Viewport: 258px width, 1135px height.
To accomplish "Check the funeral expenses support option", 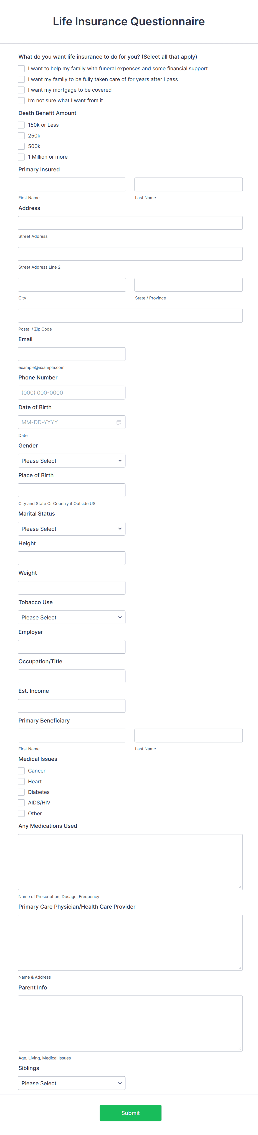I will point(21,69).
